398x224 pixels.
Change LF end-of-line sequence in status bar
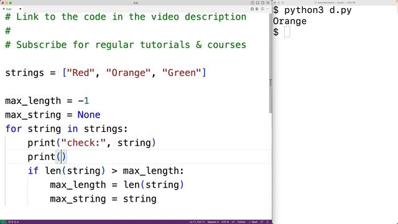[x=233, y=222]
